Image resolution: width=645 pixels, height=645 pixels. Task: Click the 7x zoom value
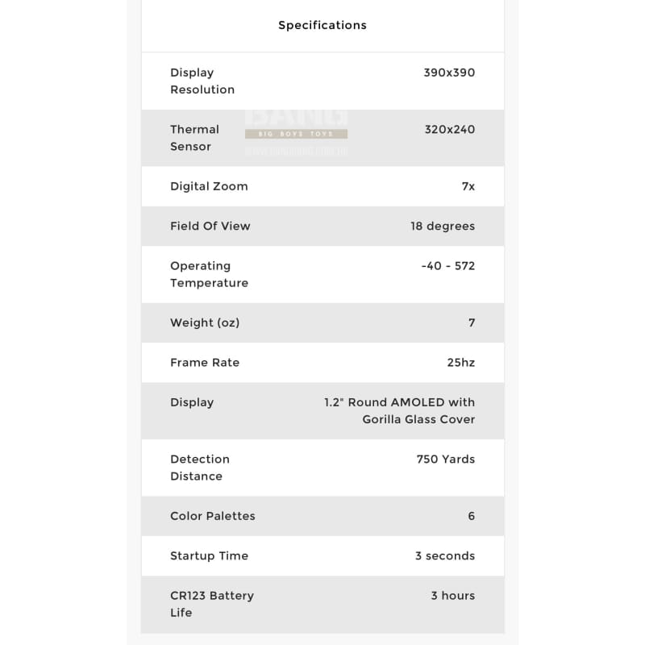click(468, 186)
